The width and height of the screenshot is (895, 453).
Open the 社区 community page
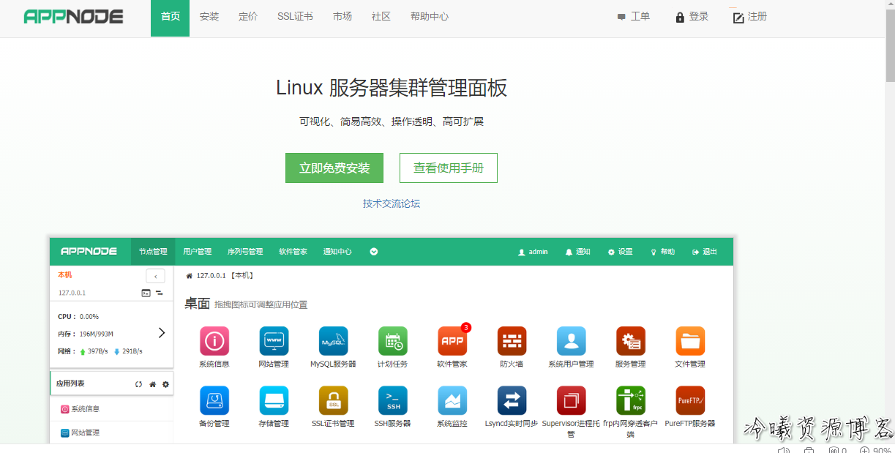coord(381,17)
